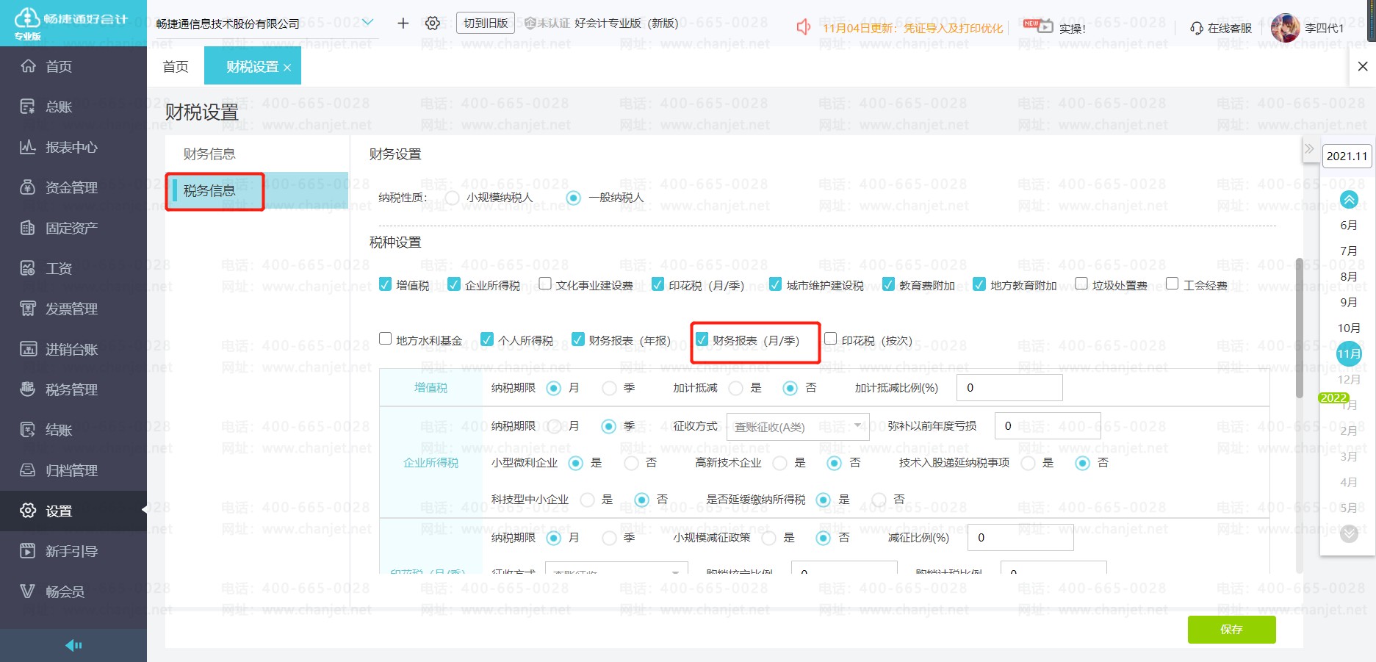Expand the company name dropdown arrow
Viewport: 1376px width, 662px height.
click(x=368, y=23)
